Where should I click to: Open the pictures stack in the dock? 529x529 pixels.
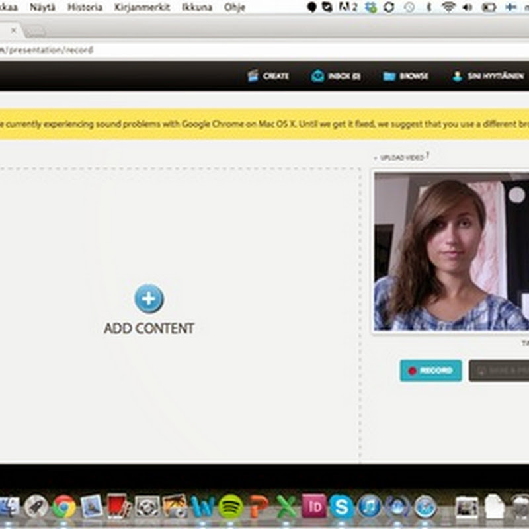coord(467,507)
